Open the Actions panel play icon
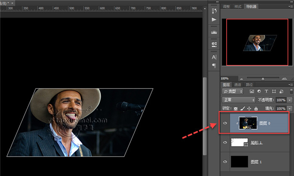The height and width of the screenshot is (176, 294). pos(214,19)
